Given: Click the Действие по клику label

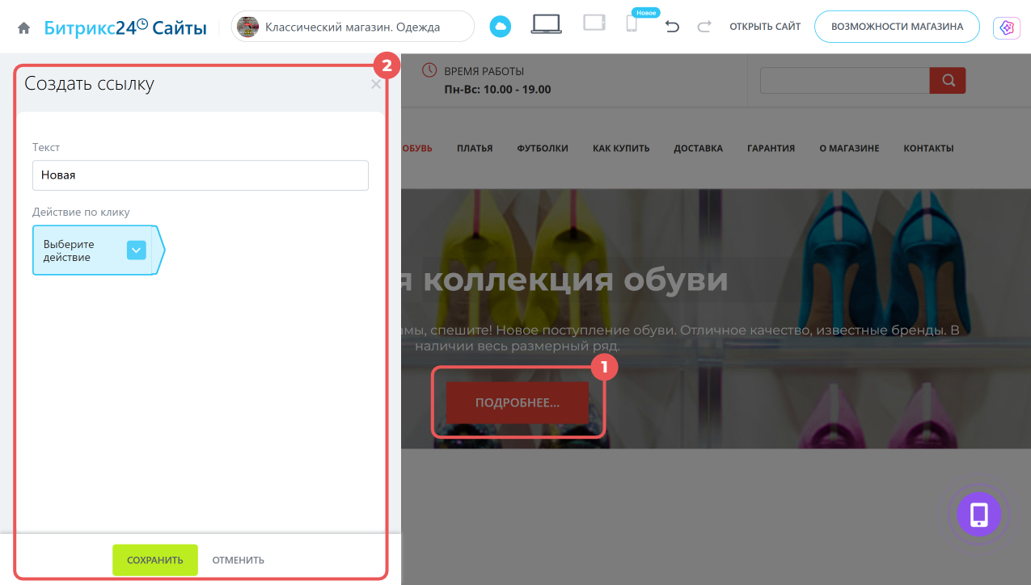Looking at the screenshot, I should 81,212.
